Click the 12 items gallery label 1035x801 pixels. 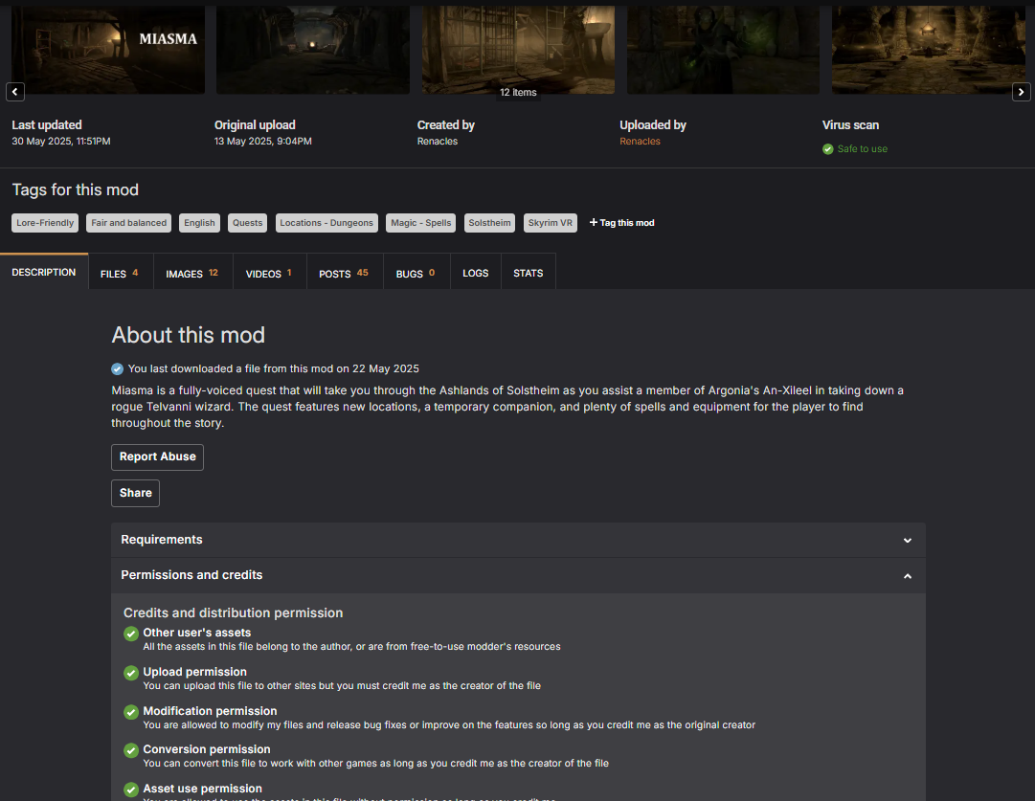tap(518, 93)
